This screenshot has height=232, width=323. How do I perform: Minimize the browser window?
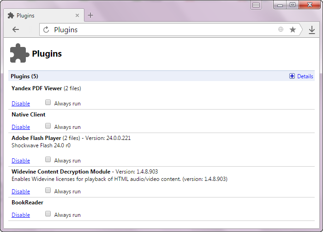pos(280,5)
